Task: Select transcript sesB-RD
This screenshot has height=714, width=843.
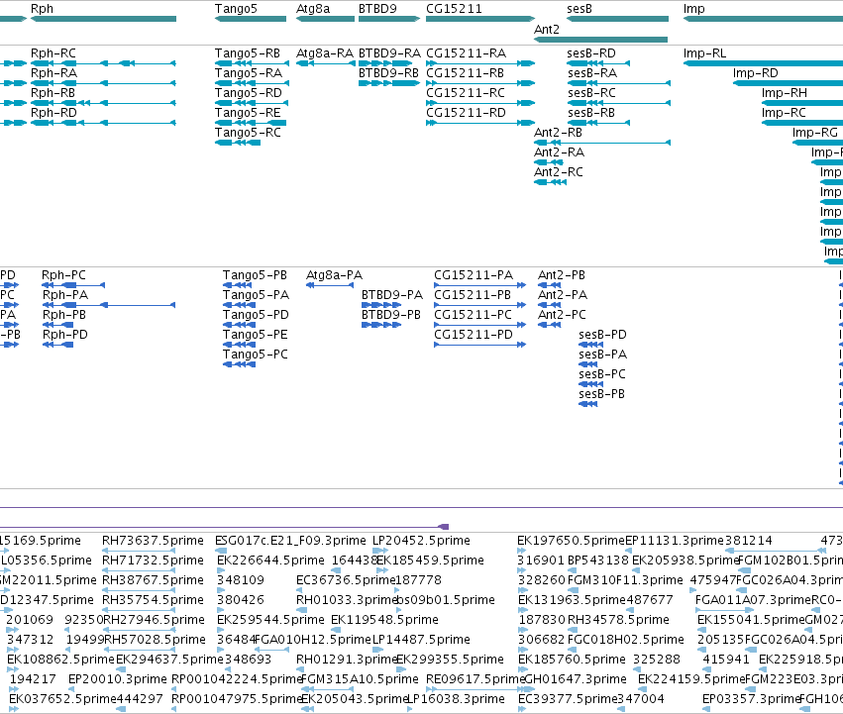Action: pos(598,63)
